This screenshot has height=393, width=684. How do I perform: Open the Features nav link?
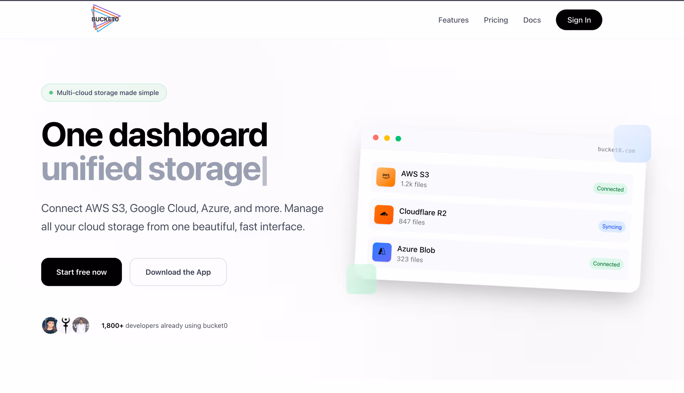click(x=453, y=20)
